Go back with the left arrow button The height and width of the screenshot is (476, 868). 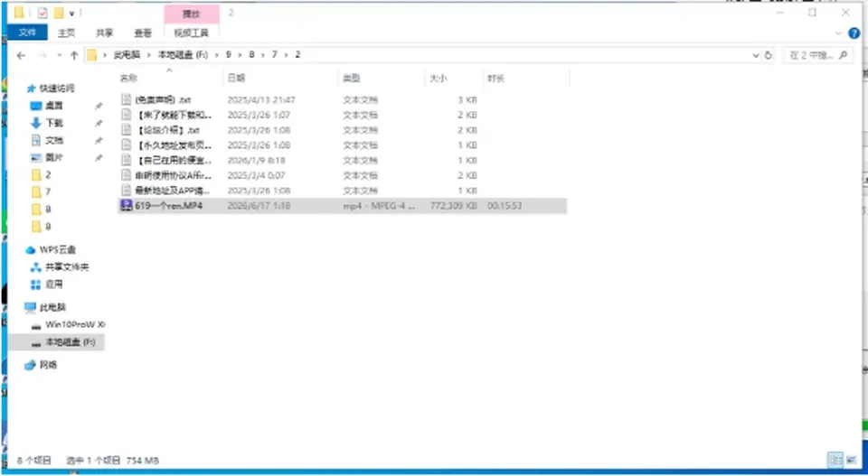21,55
